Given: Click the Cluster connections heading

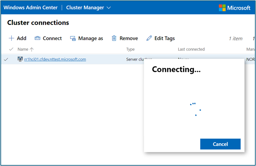Looking at the screenshot, I should click(38, 23).
